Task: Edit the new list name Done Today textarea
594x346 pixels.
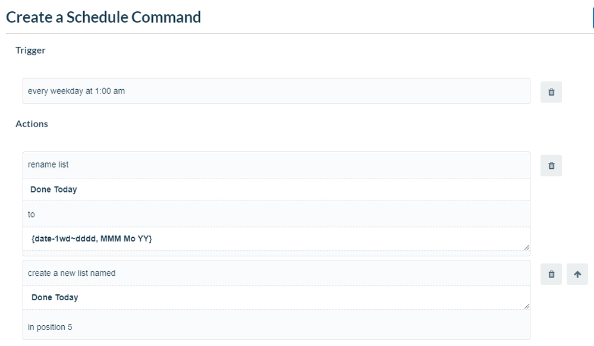Action: point(276,297)
